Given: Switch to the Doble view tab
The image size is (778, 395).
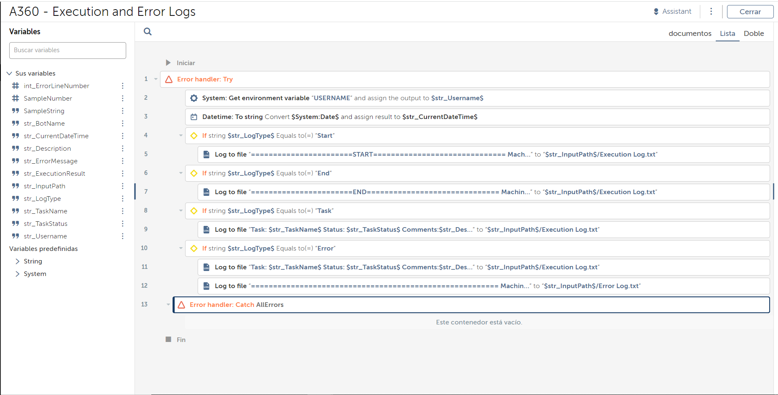Looking at the screenshot, I should [754, 33].
